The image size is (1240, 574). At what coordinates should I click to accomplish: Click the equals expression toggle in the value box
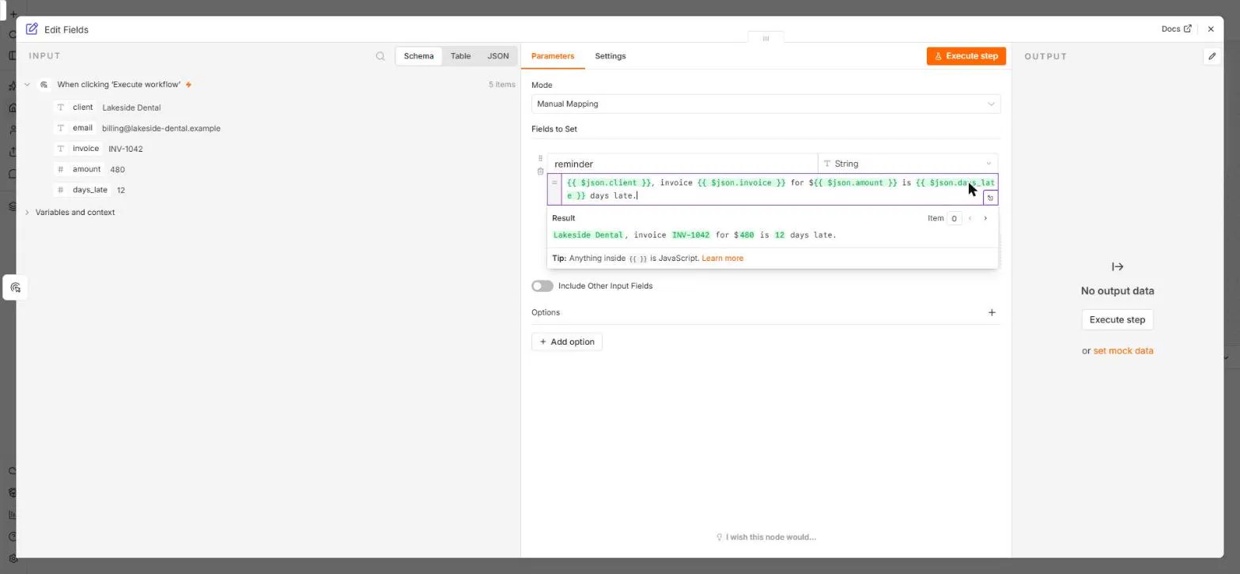[x=554, y=183]
